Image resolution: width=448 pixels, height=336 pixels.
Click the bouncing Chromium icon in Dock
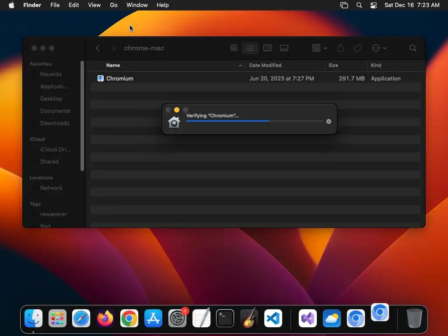[x=380, y=312]
